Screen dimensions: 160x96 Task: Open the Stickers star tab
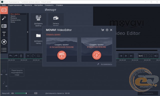[4, 42]
